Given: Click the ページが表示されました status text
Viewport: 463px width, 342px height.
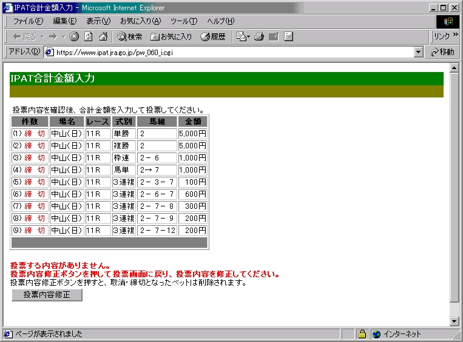Looking at the screenshot, I should [49, 334].
